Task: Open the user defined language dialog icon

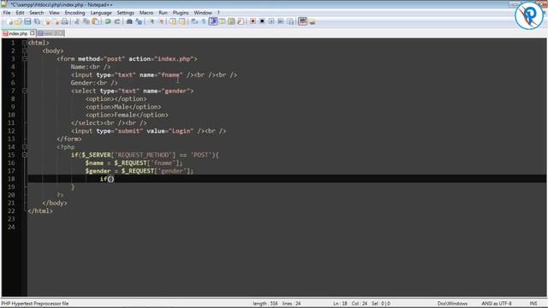Action: [222, 21]
